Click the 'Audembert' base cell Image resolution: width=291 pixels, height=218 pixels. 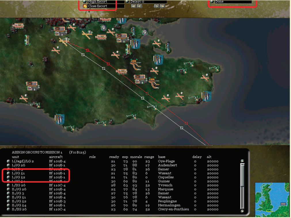(x=168, y=165)
